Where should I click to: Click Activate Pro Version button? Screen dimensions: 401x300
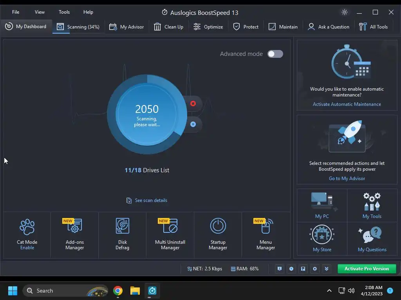click(x=367, y=269)
